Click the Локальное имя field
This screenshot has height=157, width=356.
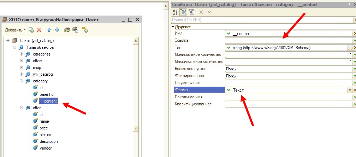pos(289,97)
